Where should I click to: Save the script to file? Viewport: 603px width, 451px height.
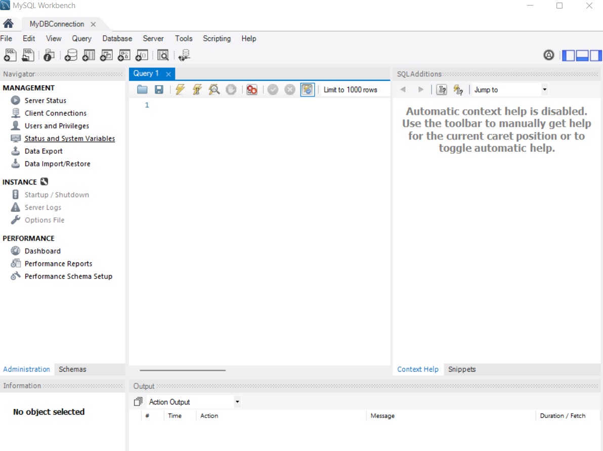click(x=159, y=89)
